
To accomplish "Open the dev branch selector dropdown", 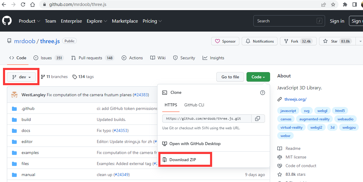I will coord(21,77).
